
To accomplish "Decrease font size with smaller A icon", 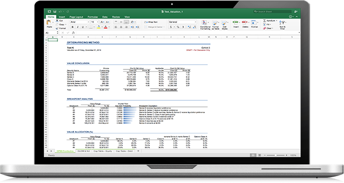I will click(x=107, y=22).
